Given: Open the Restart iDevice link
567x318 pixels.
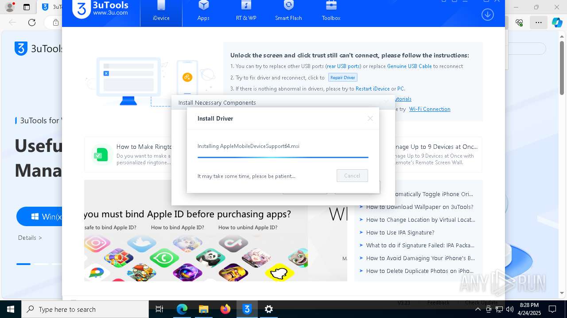Looking at the screenshot, I should point(373,89).
